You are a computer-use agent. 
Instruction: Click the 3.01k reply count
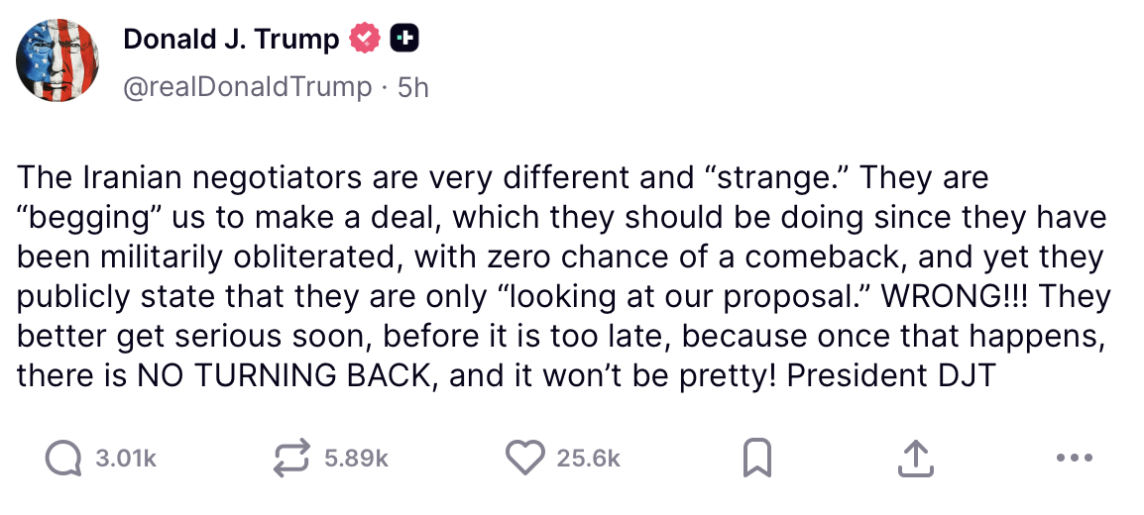click(x=127, y=458)
